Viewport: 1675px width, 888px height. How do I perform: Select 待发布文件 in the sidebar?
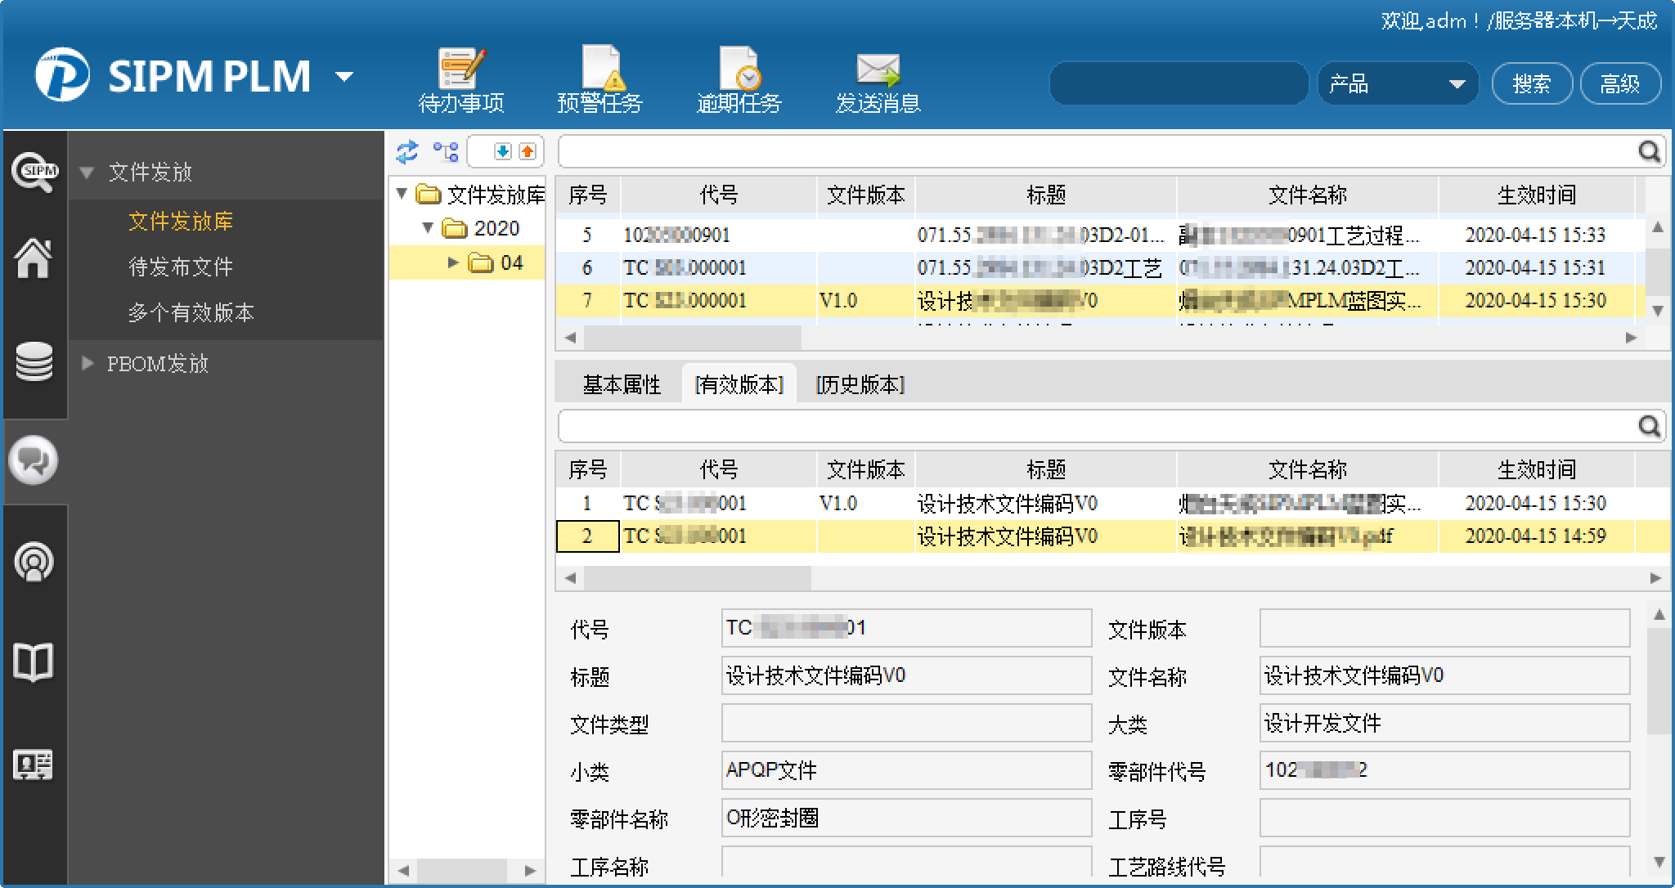(181, 267)
